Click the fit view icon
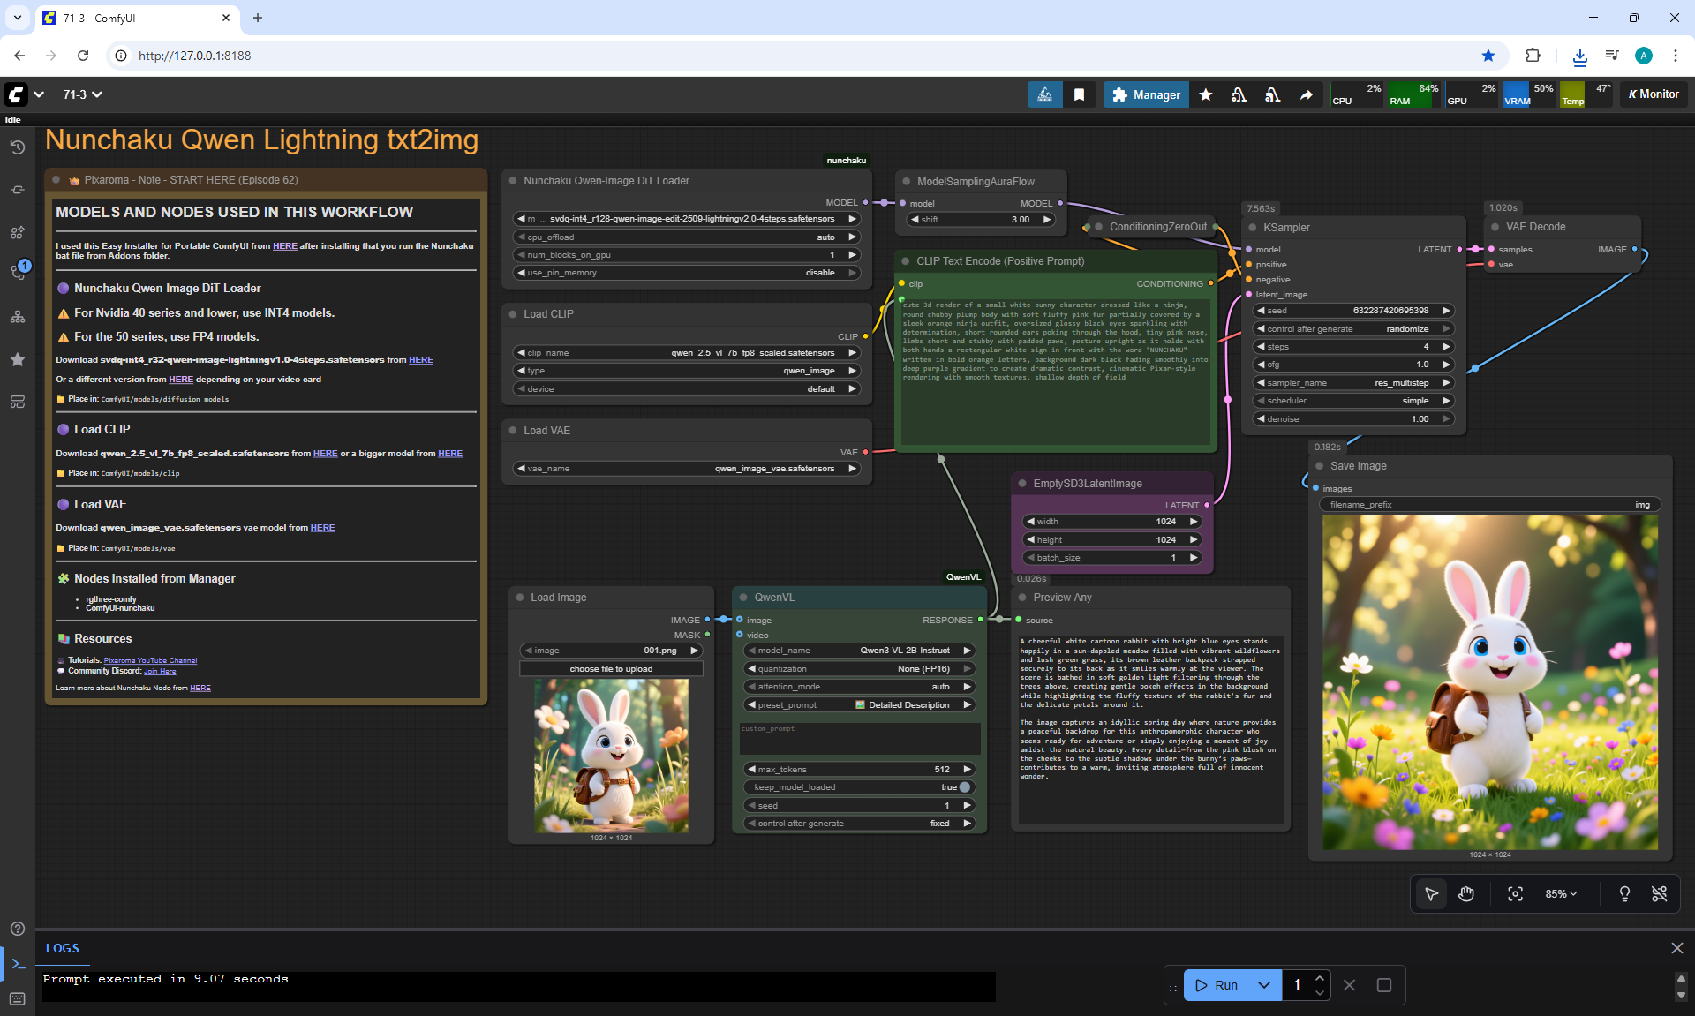 [x=1515, y=894]
